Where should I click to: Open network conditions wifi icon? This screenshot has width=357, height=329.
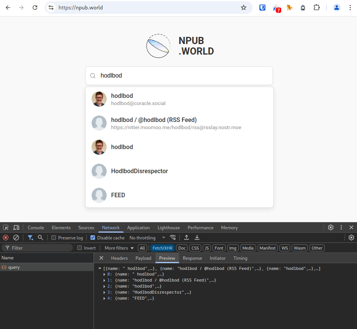pos(173,238)
